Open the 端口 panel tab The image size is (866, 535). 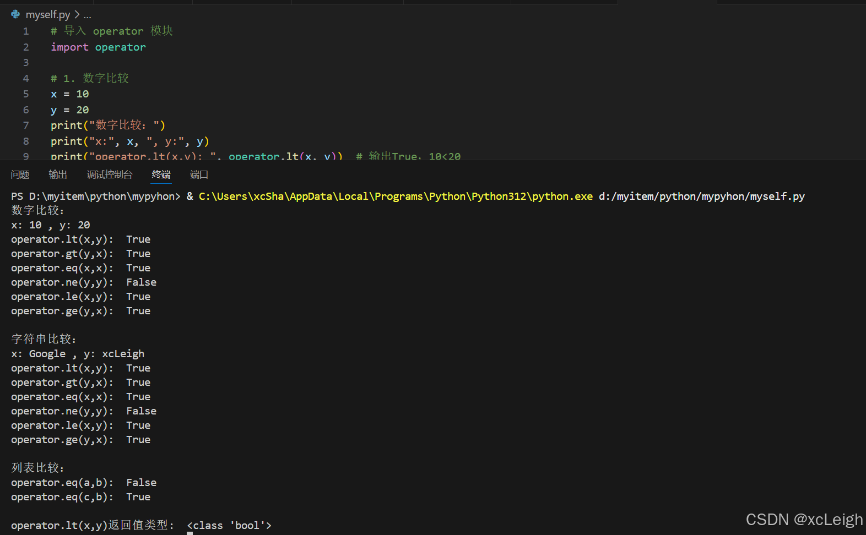199,174
